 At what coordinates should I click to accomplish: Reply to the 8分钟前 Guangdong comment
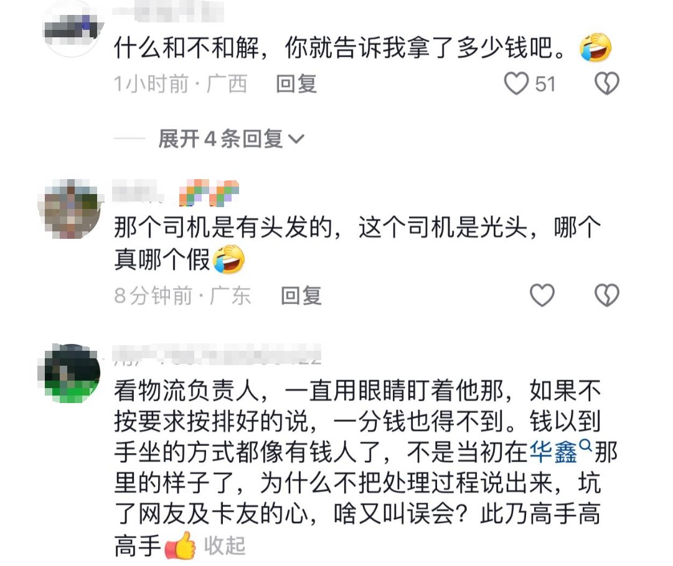[x=301, y=295]
